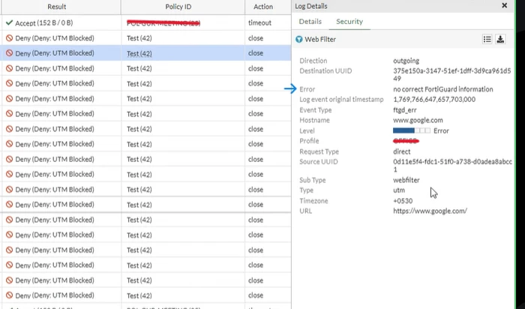The height and width of the screenshot is (309, 525).
Task: Switch to the Details tab
Action: 310,22
